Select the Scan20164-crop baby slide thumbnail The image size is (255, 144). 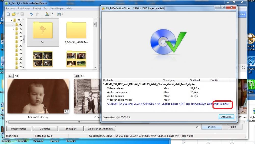38,96
